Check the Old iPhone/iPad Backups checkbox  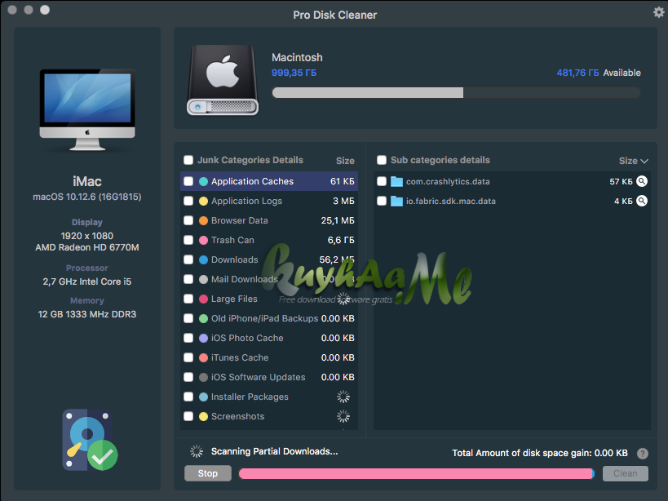(x=188, y=318)
